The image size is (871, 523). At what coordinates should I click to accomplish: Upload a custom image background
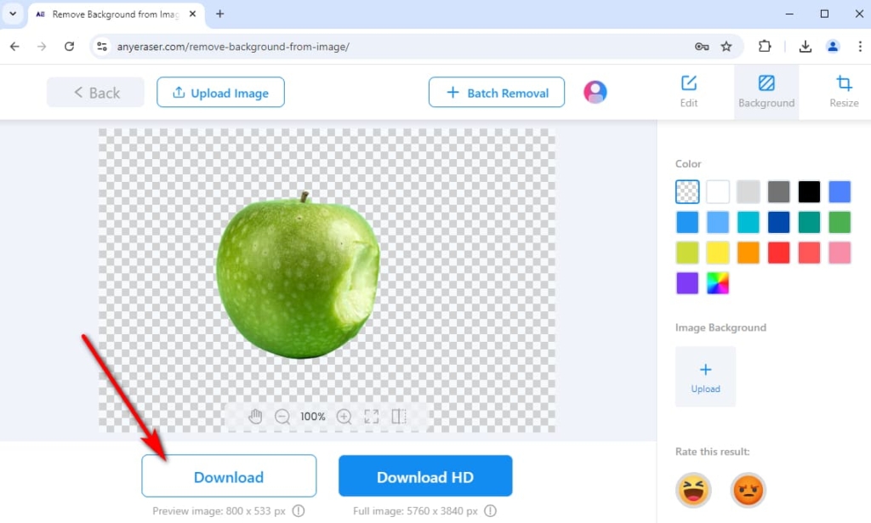point(705,377)
